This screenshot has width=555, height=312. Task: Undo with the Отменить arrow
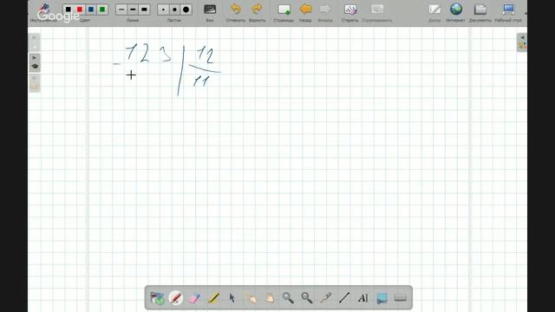click(235, 9)
